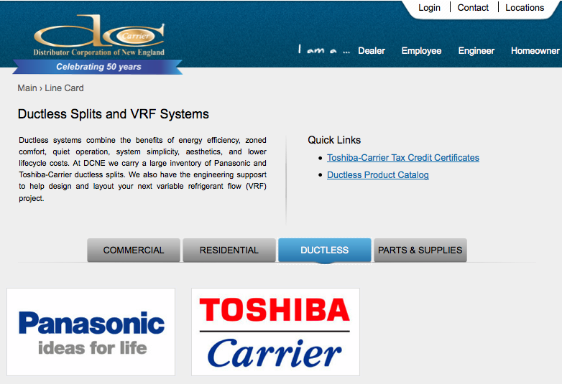This screenshot has height=384, width=562.
Task: Open the Login link
Action: [429, 7]
